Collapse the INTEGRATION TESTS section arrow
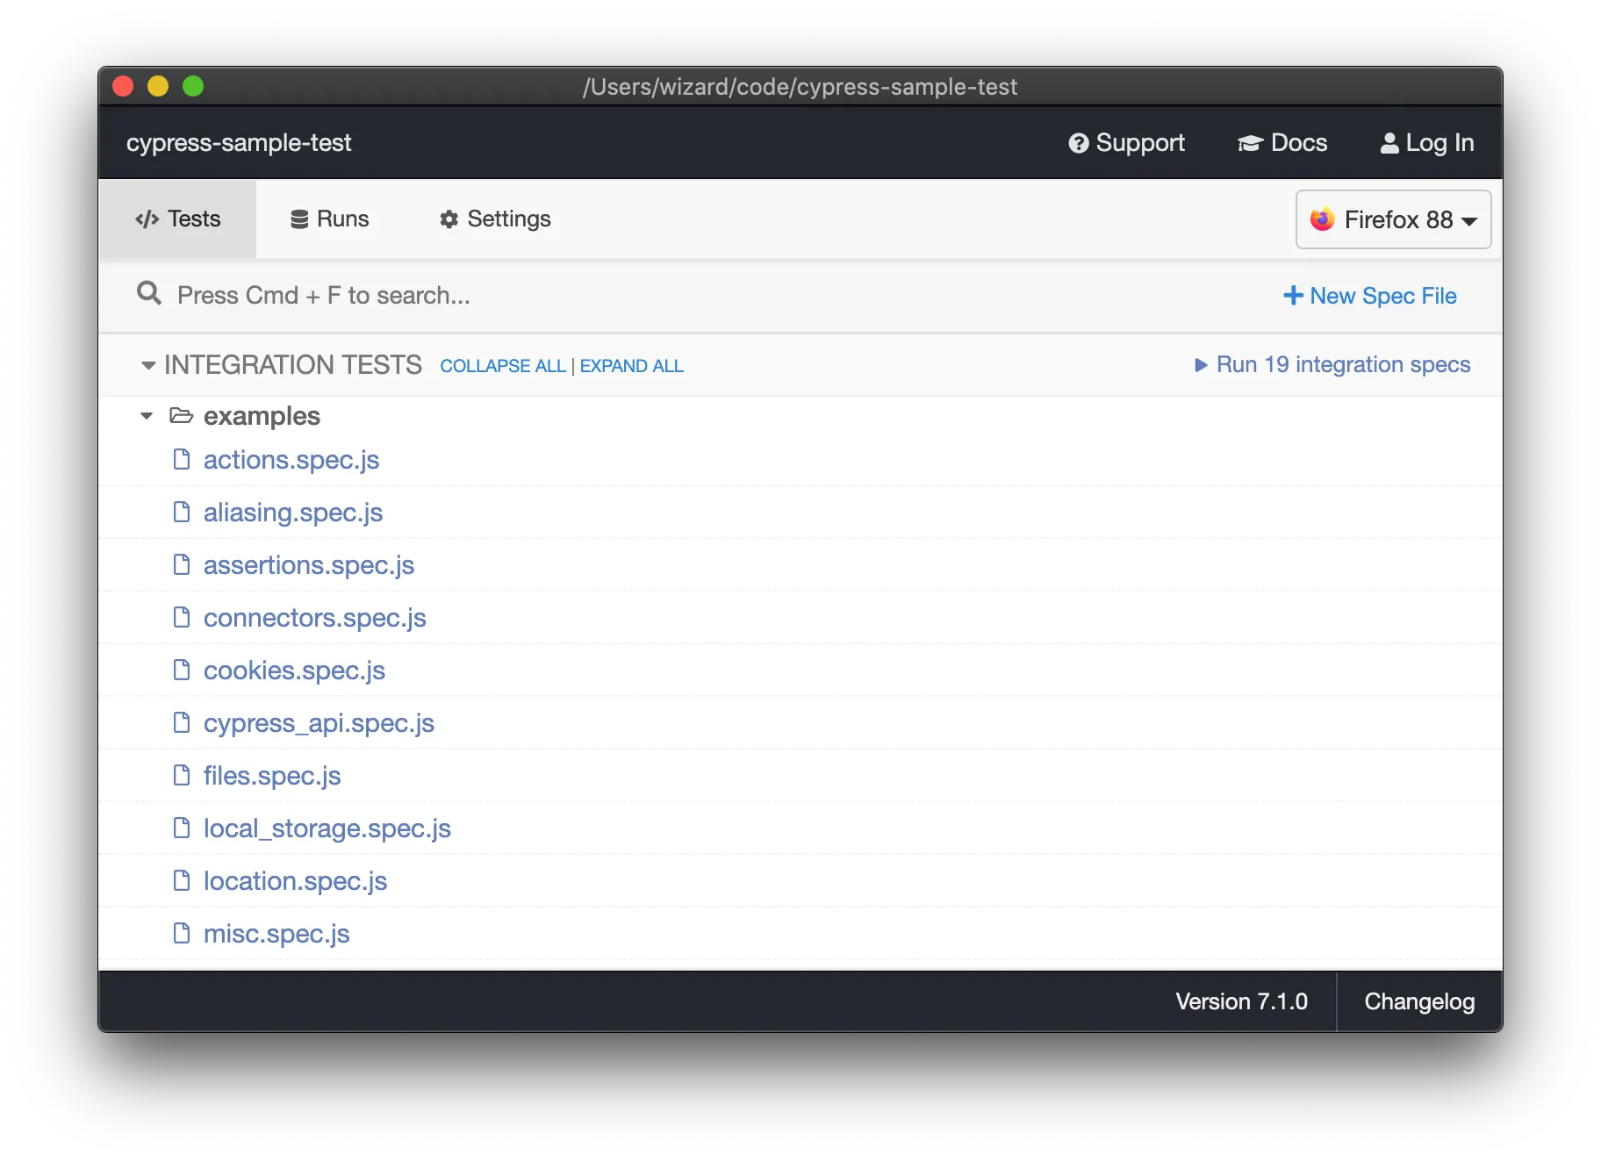The width and height of the screenshot is (1601, 1162). click(148, 365)
